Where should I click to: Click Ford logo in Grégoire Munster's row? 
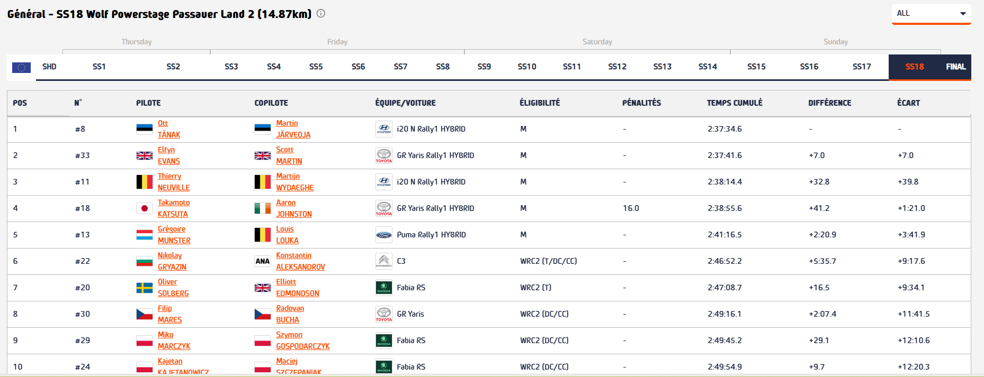(x=383, y=235)
